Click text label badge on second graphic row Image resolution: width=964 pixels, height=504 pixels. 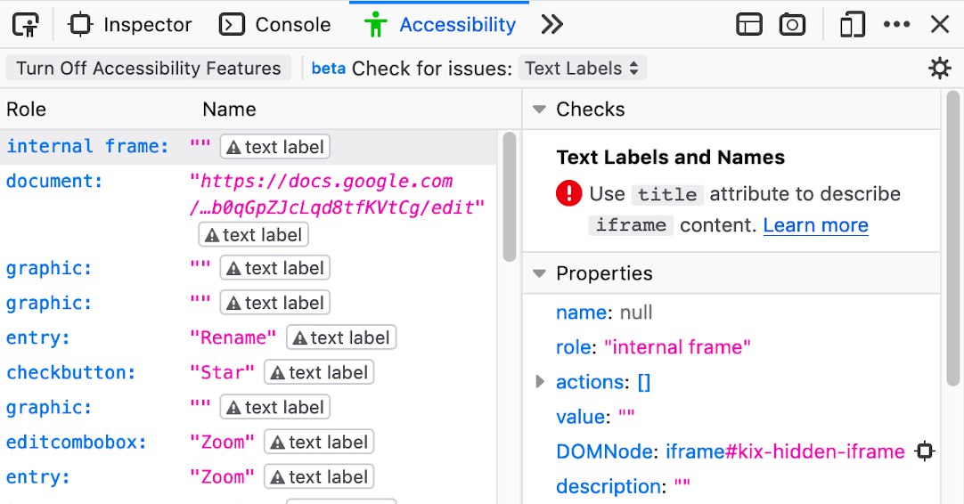(274, 303)
